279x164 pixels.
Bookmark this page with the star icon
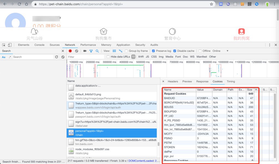211,4
